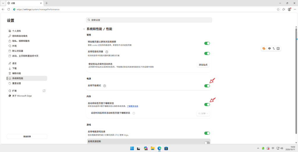
Task: Reload the page with refresh icon
Action: pyautogui.click(x=8, y=9)
